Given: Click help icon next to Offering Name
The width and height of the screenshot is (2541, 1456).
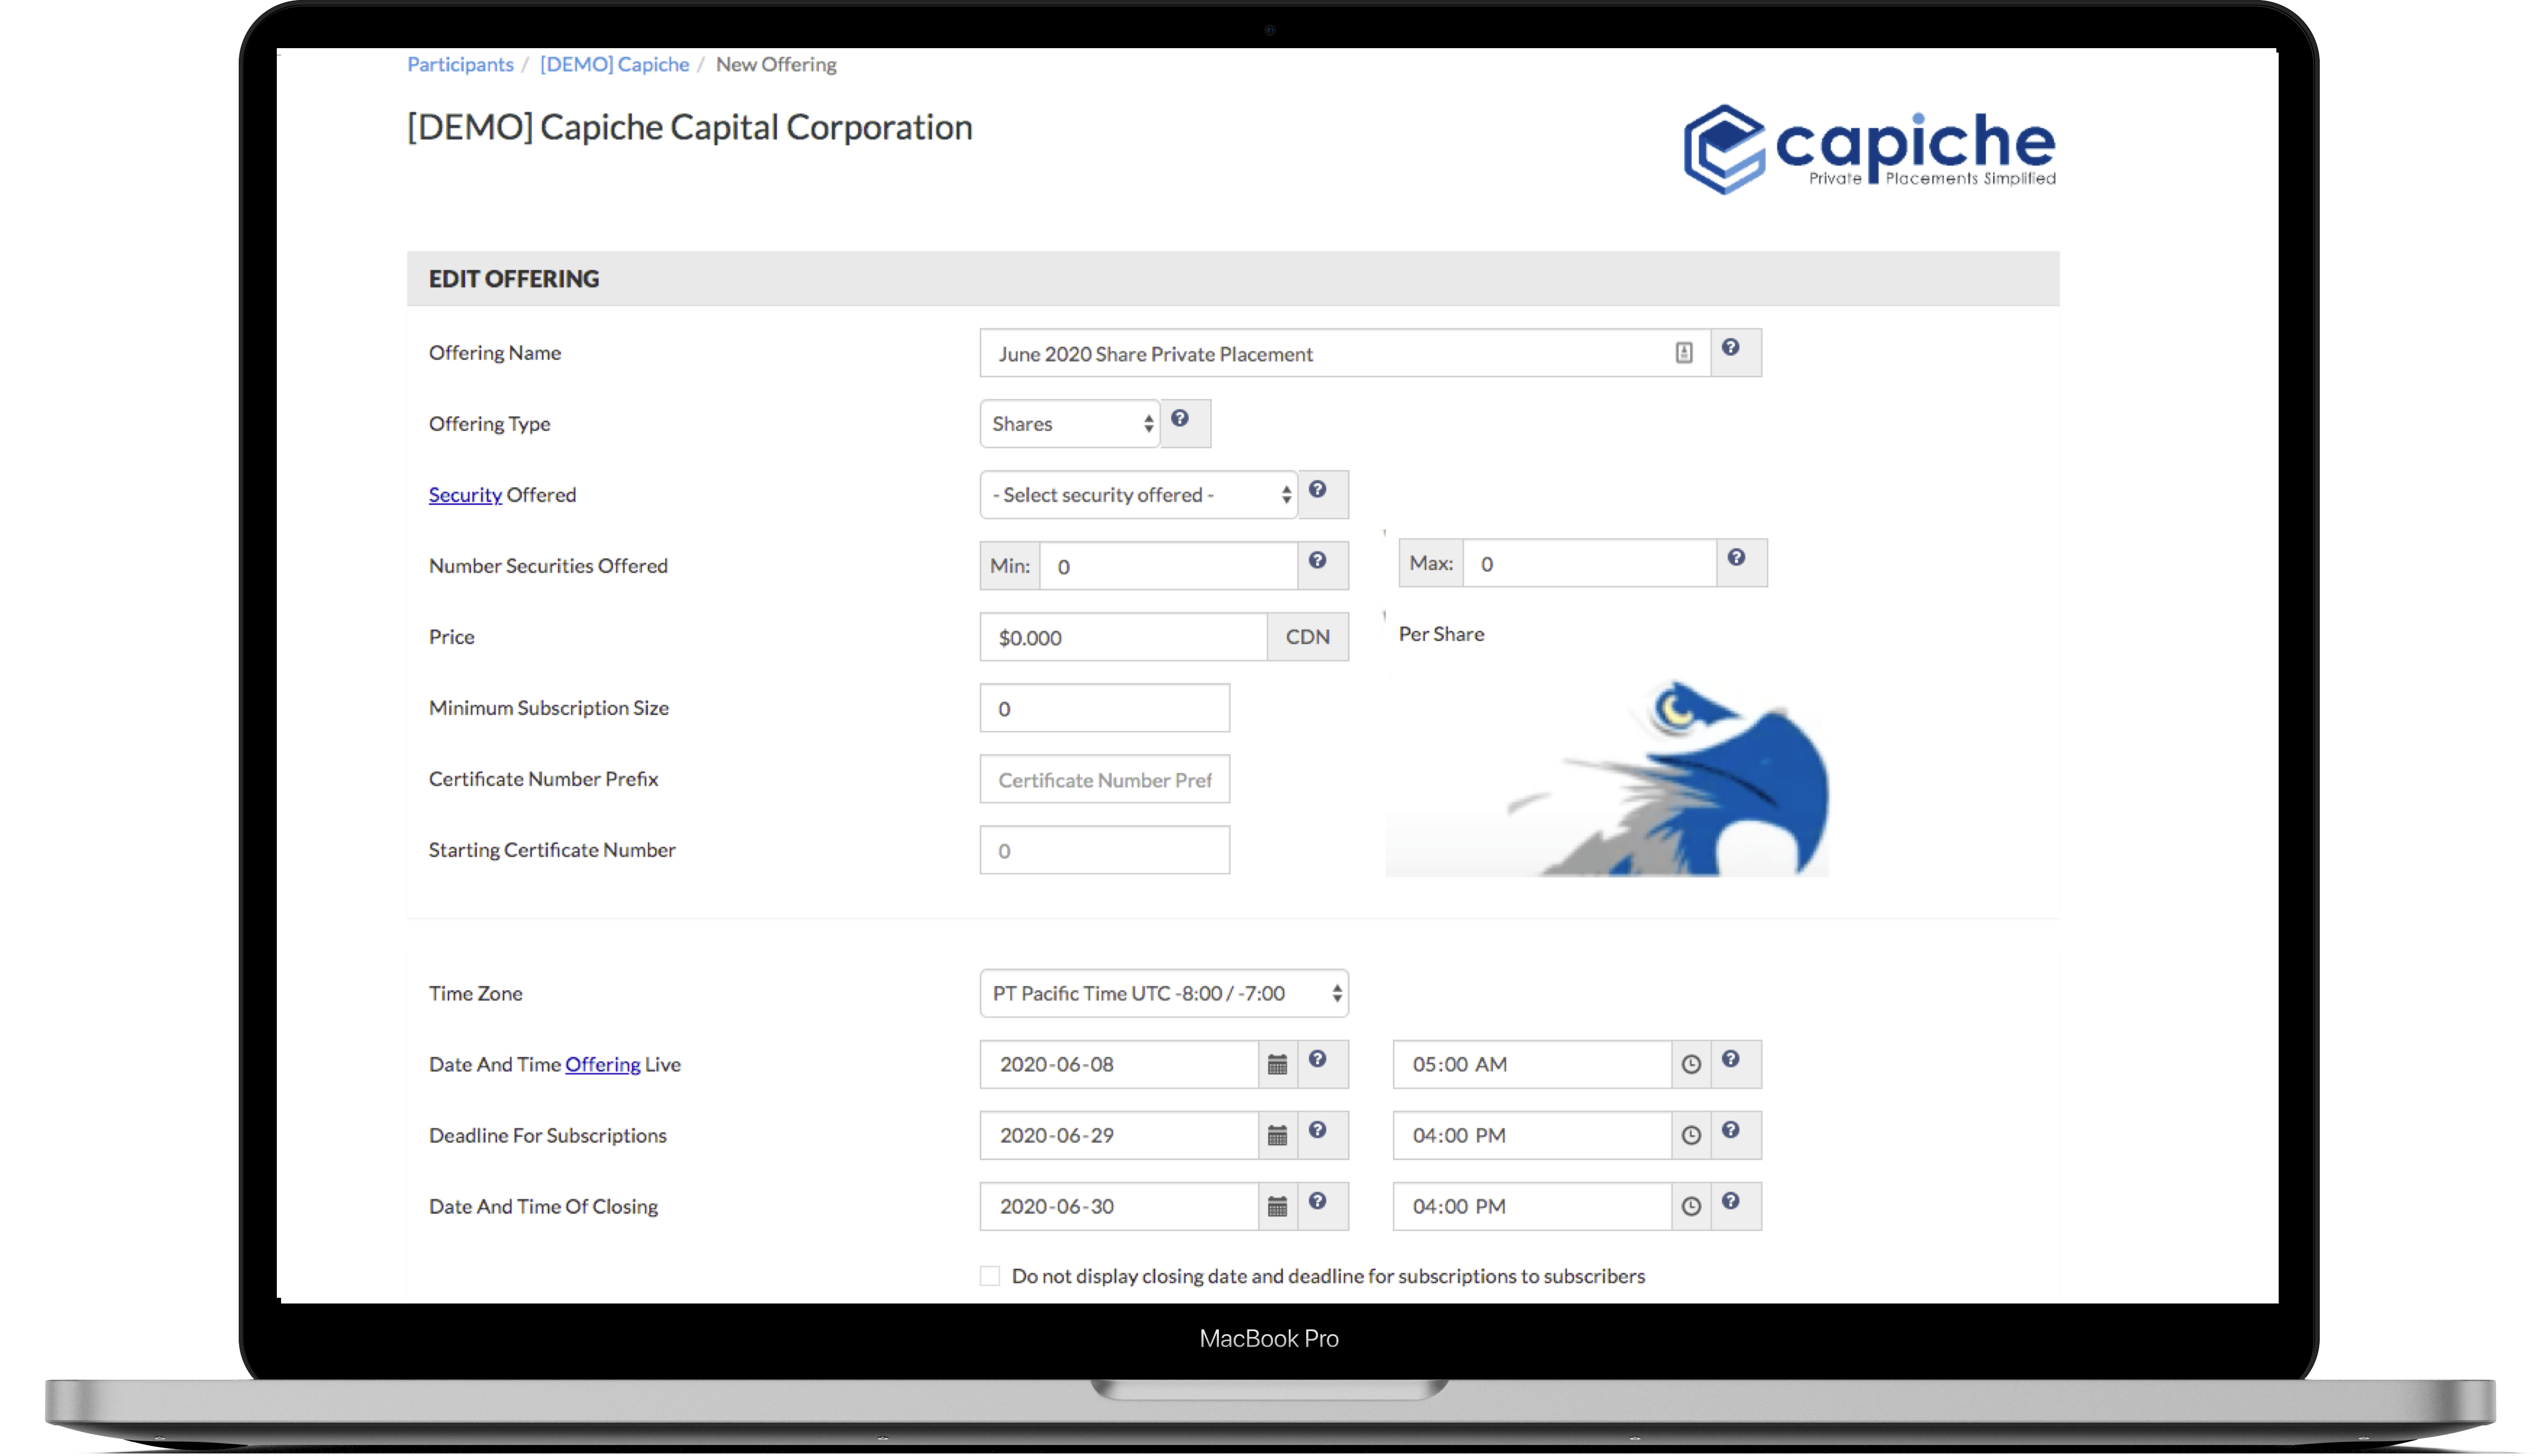Looking at the screenshot, I should [1730, 348].
